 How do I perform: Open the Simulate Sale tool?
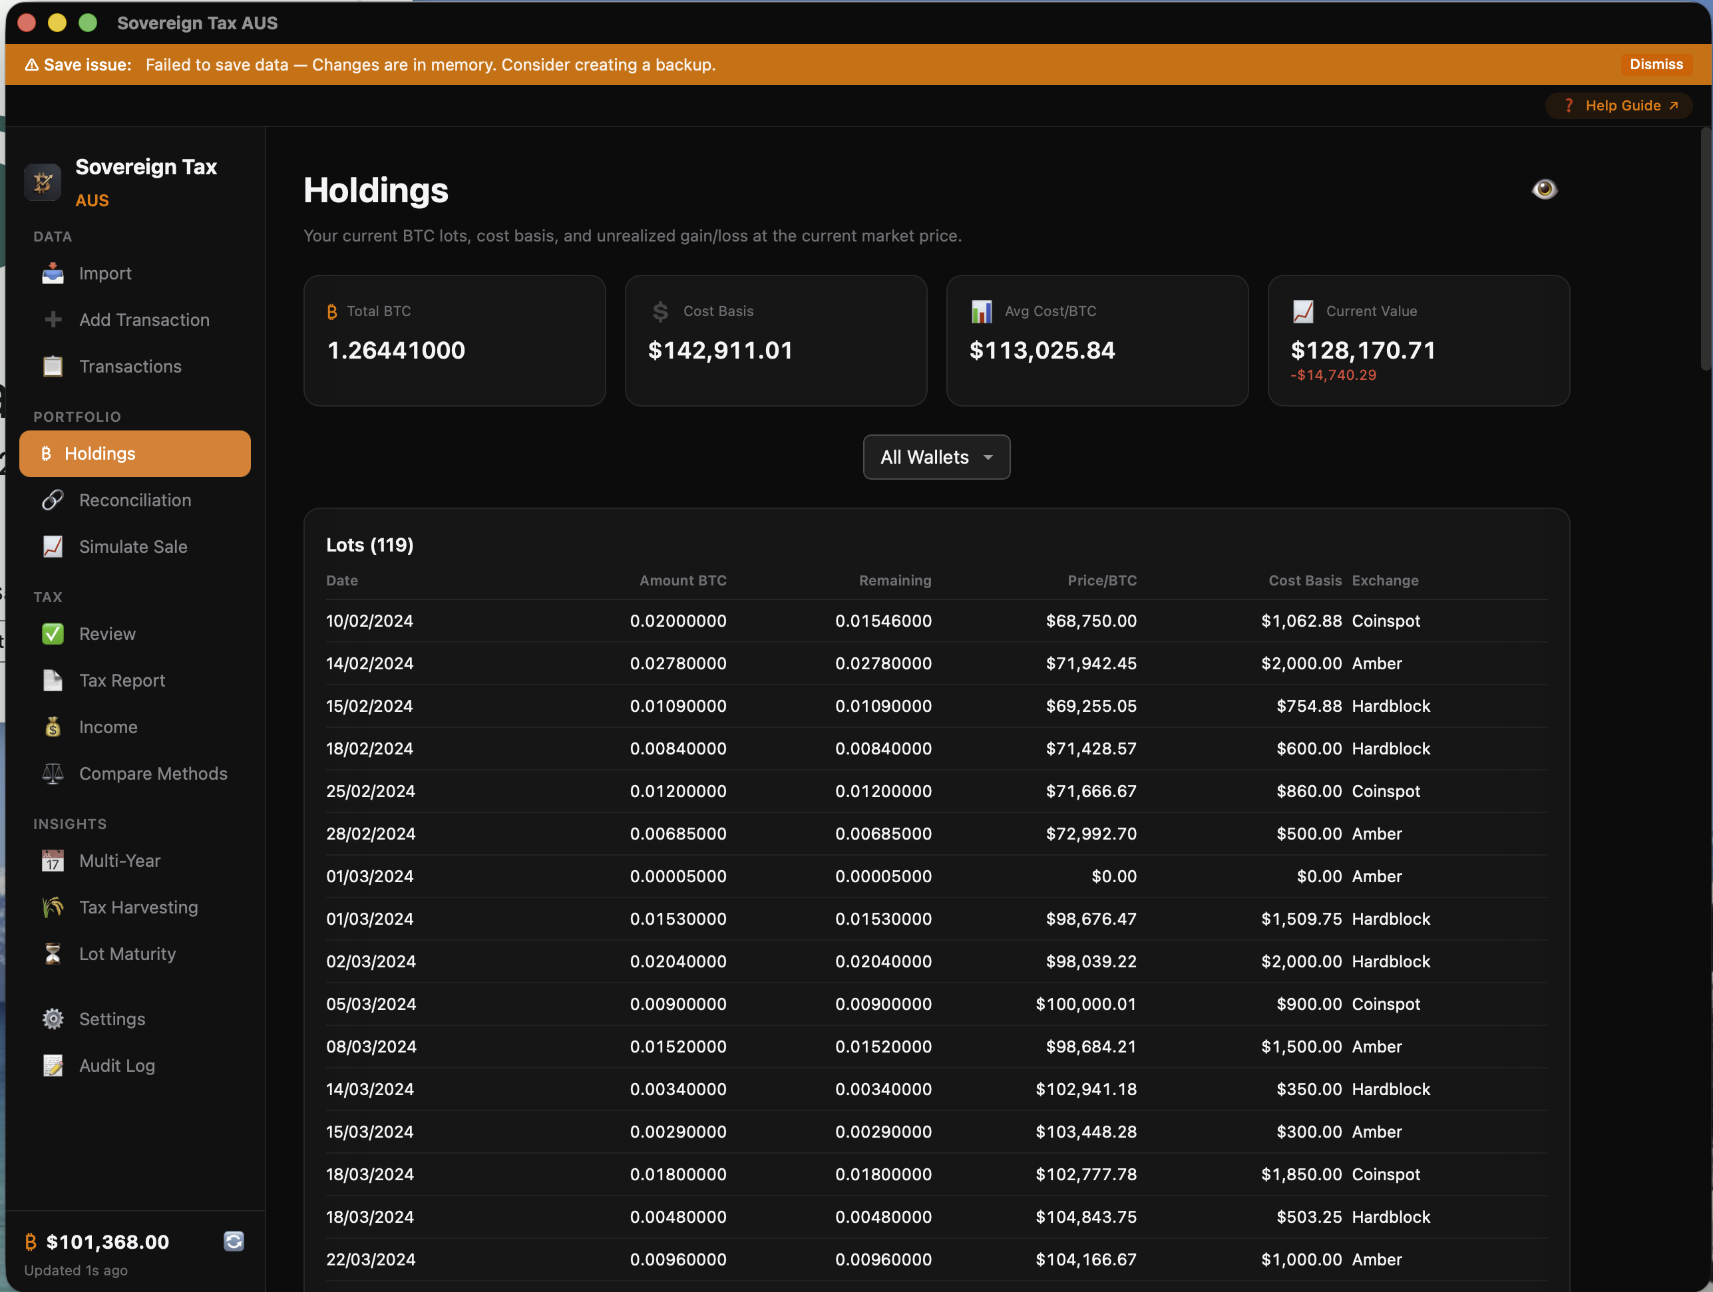point(132,546)
